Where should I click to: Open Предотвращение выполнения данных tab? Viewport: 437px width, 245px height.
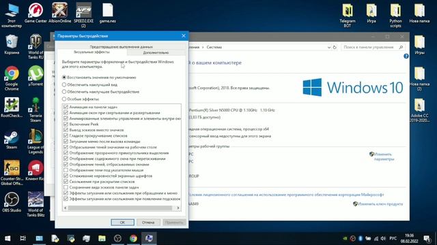point(122,47)
